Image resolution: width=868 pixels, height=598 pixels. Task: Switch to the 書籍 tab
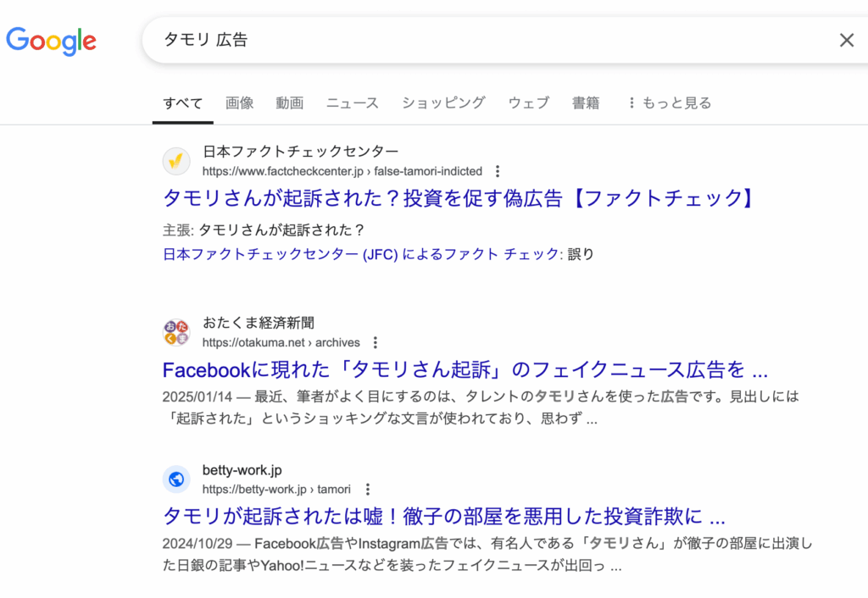click(x=586, y=102)
